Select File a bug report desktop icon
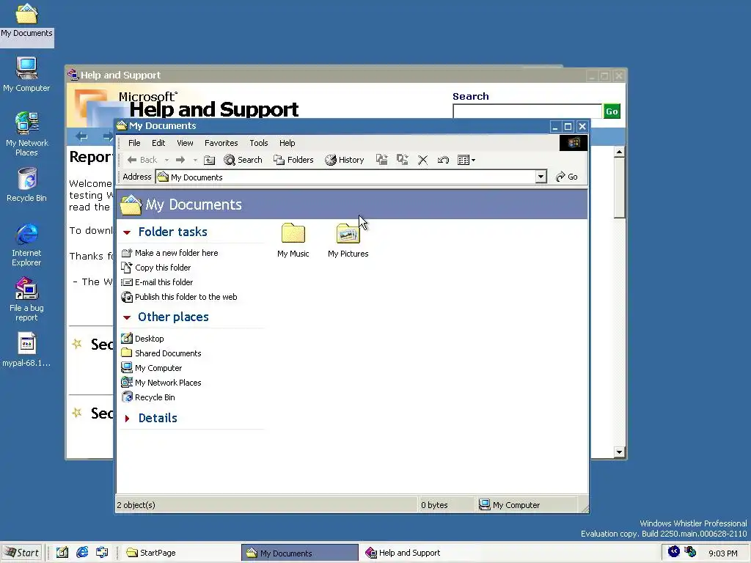 [26, 299]
